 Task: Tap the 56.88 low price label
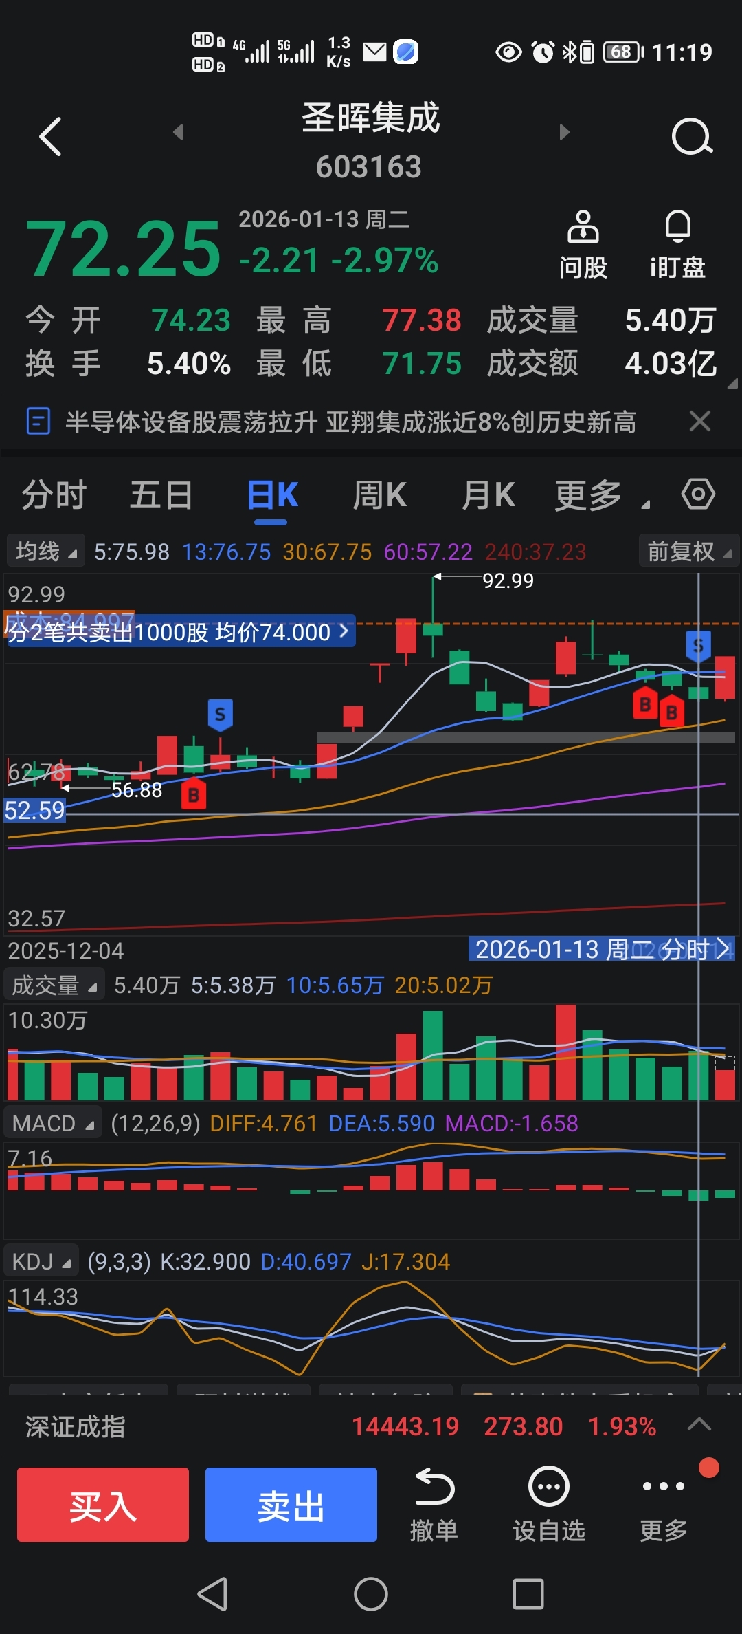pyautogui.click(x=137, y=789)
